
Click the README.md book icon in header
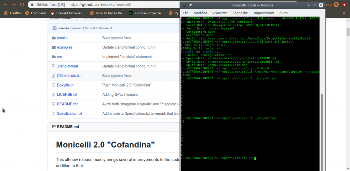coord(54,127)
